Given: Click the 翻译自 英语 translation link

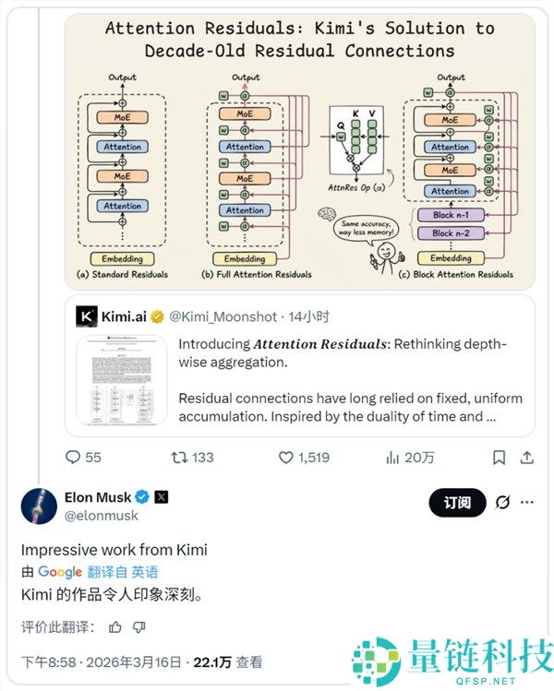Looking at the screenshot, I should coord(123,572).
